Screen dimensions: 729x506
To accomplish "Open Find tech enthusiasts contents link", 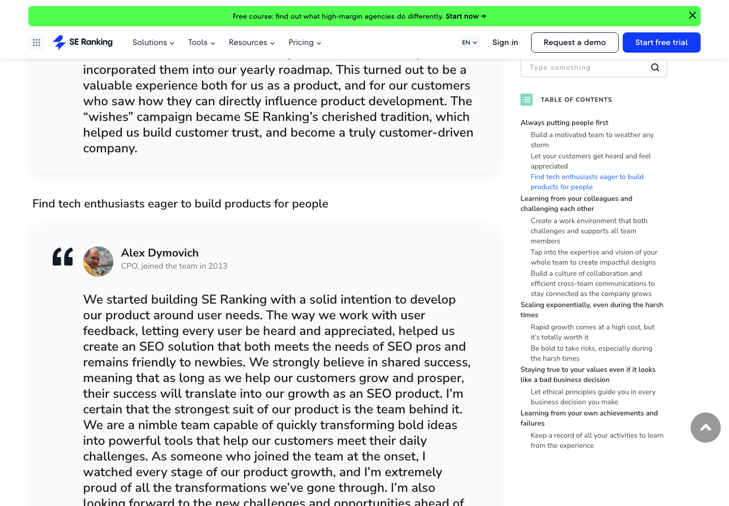I will pos(587,182).
